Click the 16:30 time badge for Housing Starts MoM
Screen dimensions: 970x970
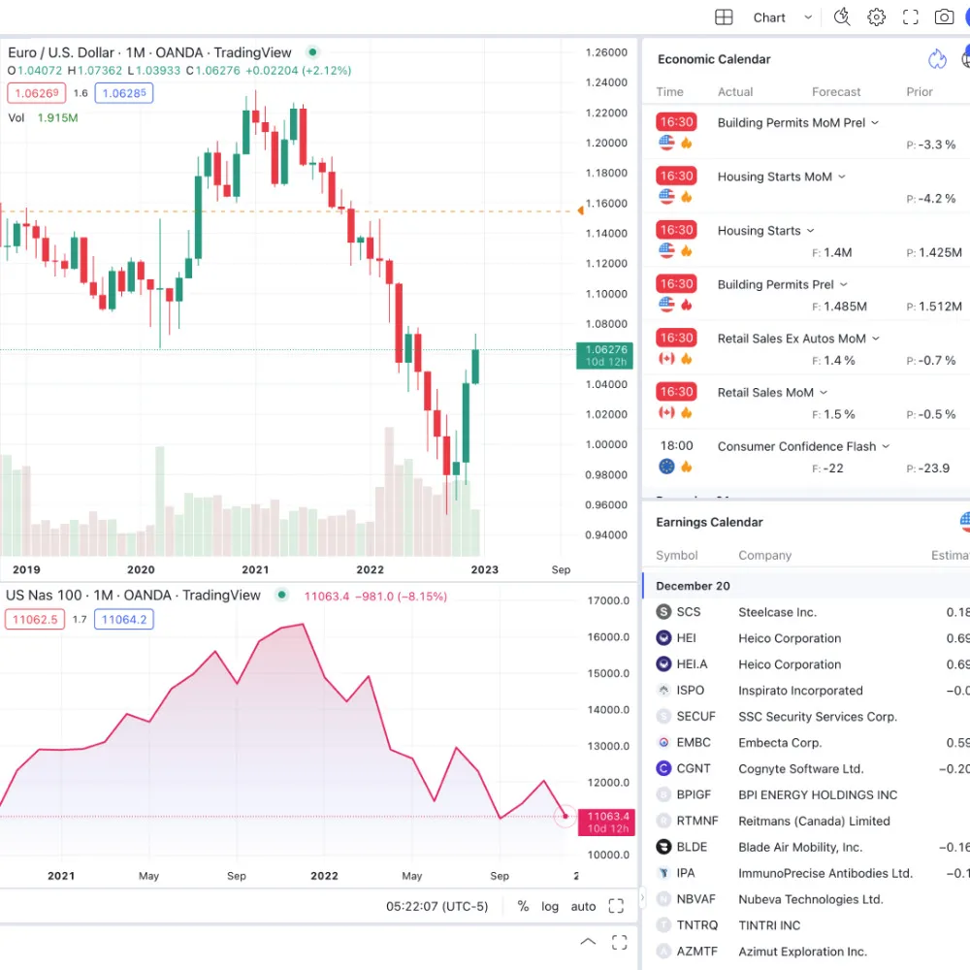coord(675,176)
